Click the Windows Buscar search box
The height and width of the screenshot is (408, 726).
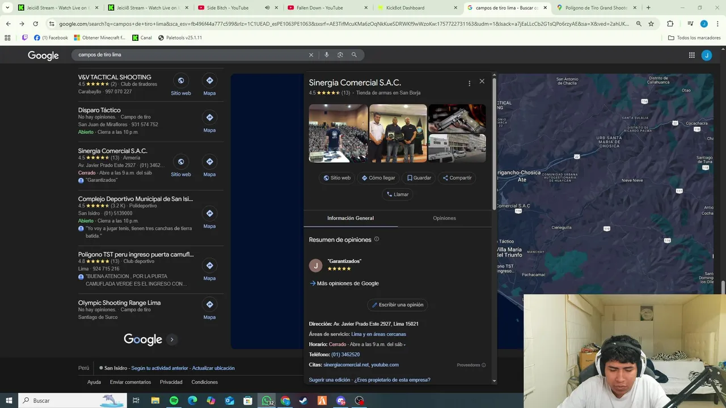click(x=72, y=401)
